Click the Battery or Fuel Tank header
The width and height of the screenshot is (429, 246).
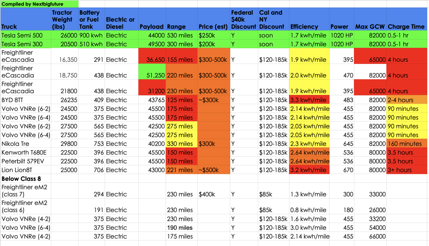point(89,19)
